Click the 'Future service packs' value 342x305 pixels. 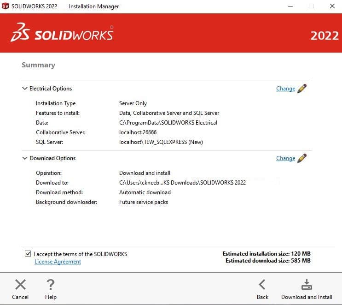[144, 202]
